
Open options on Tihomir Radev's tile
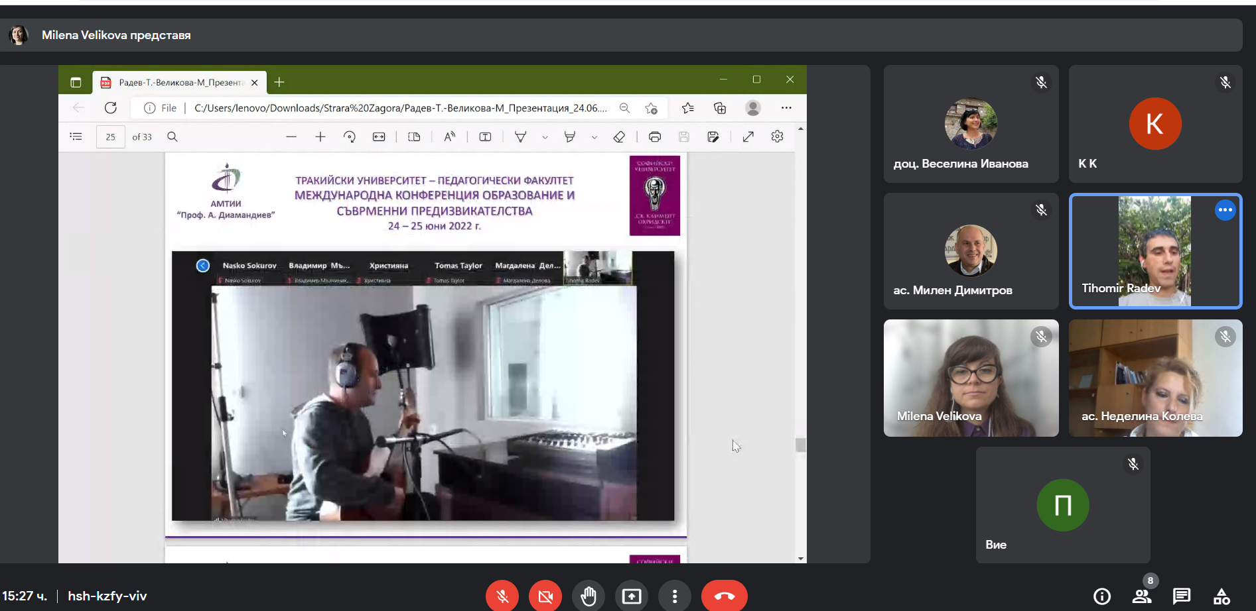click(x=1225, y=210)
